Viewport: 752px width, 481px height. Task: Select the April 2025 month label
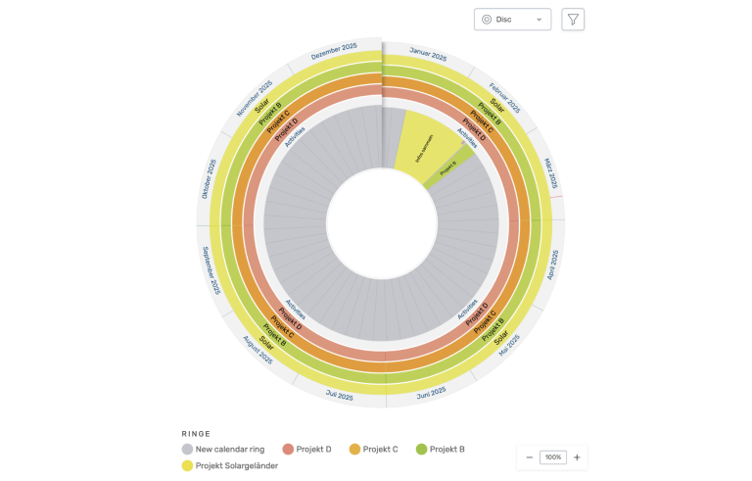[555, 265]
